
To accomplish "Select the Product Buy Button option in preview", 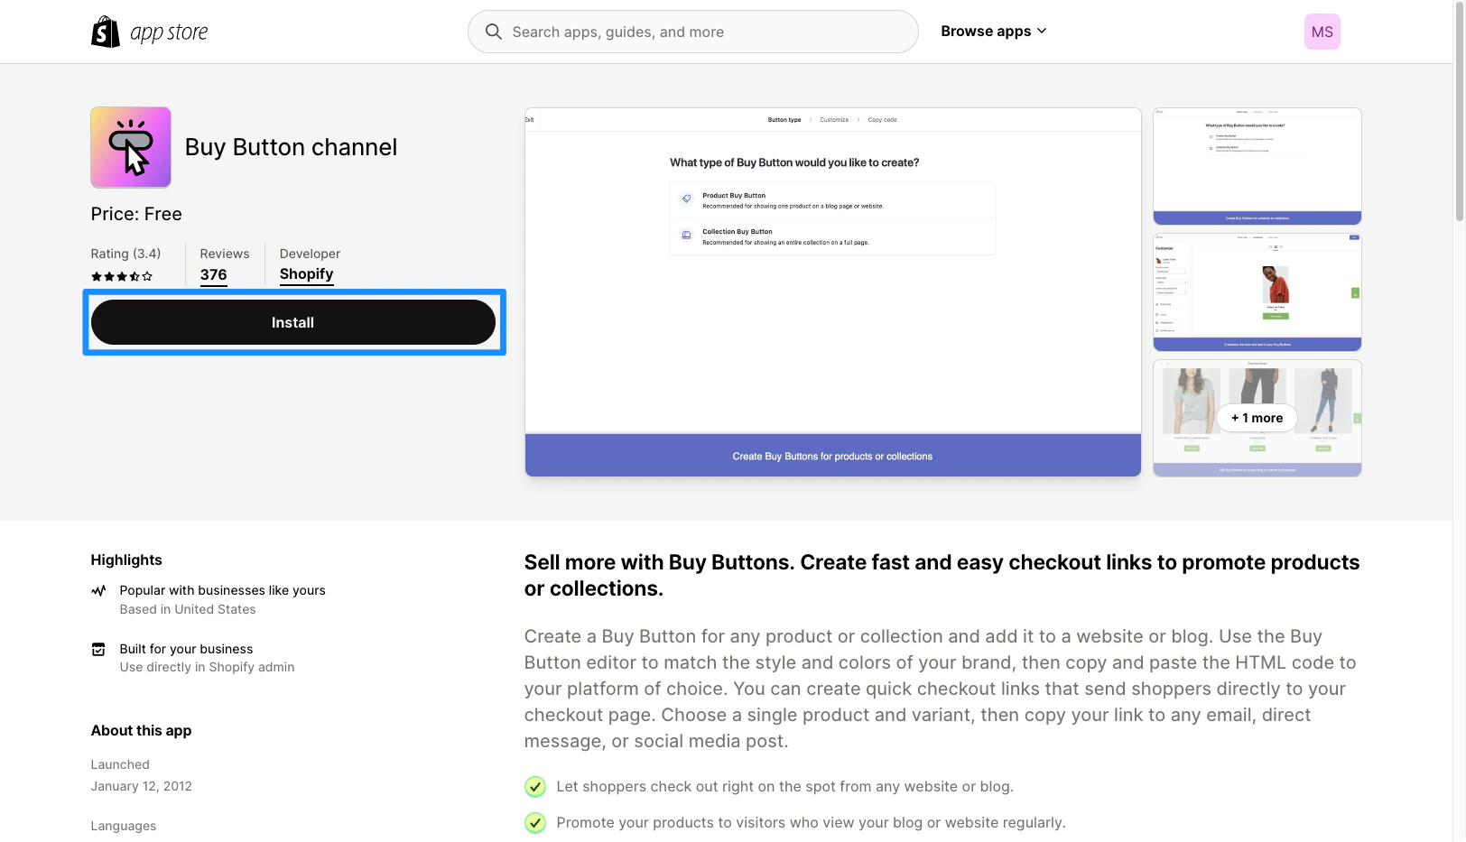I will click(831, 199).
